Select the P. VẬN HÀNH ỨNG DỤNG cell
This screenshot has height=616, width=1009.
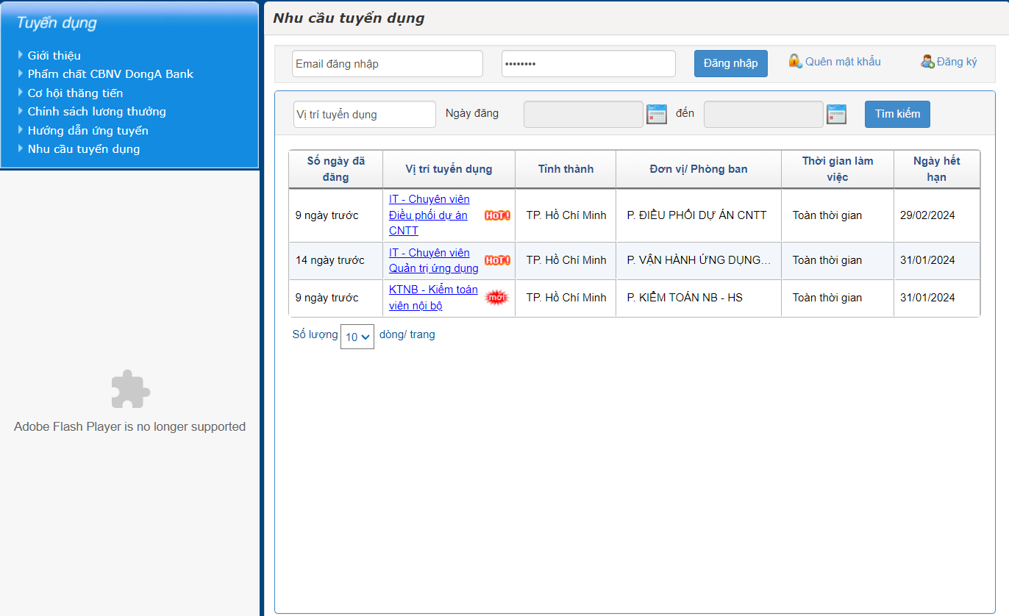click(699, 260)
